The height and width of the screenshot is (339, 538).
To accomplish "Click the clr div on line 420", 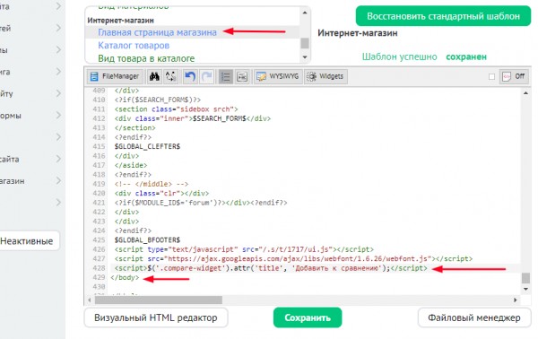I will click(x=161, y=193).
